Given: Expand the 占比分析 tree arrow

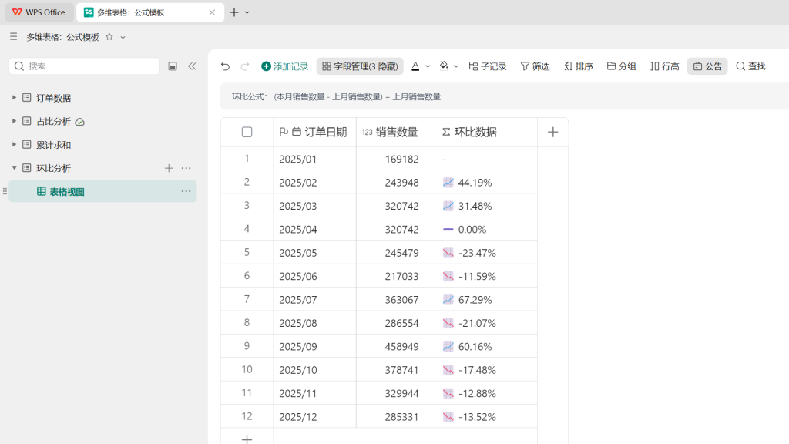Looking at the screenshot, I should tap(14, 121).
